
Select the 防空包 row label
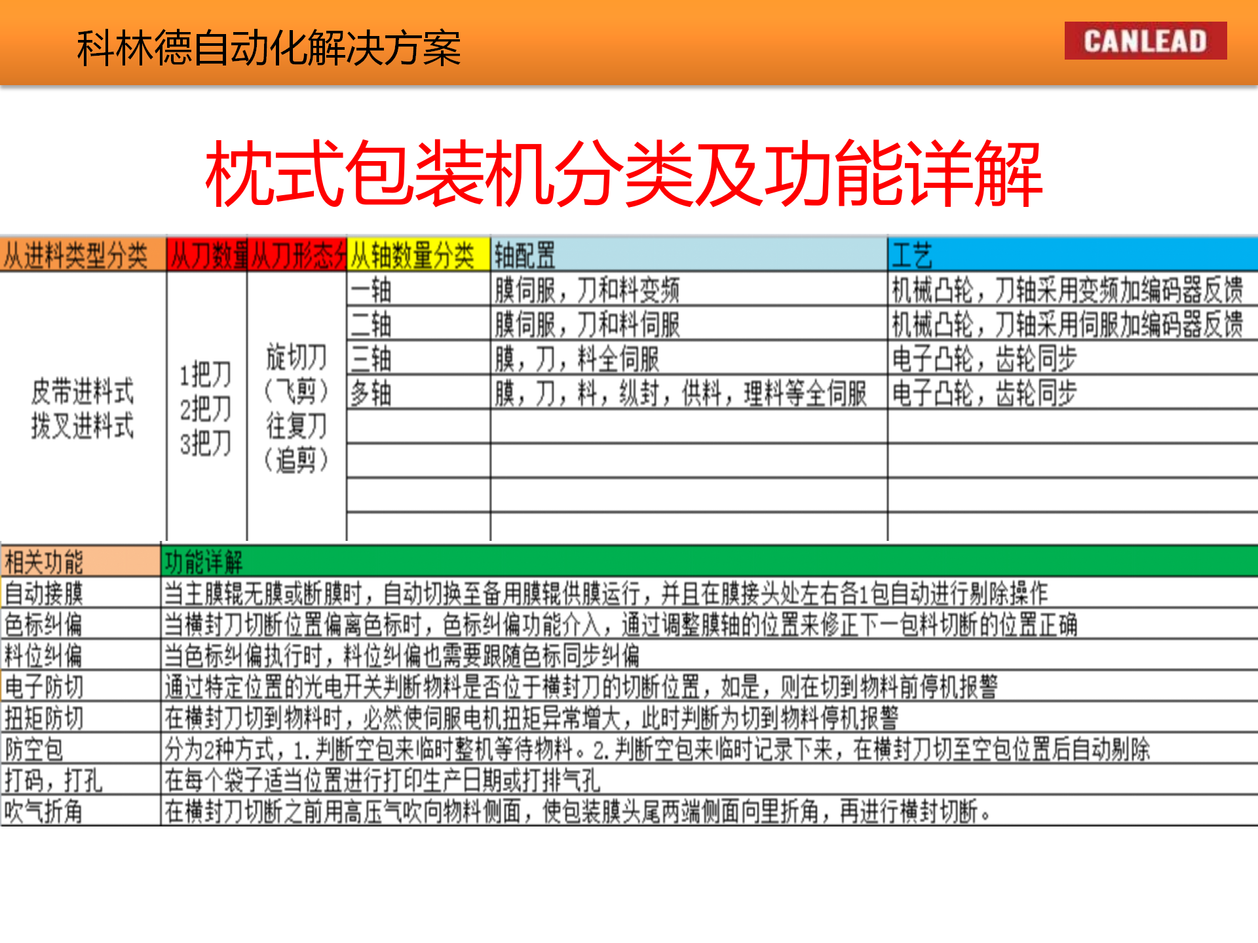pyautogui.click(x=80, y=749)
